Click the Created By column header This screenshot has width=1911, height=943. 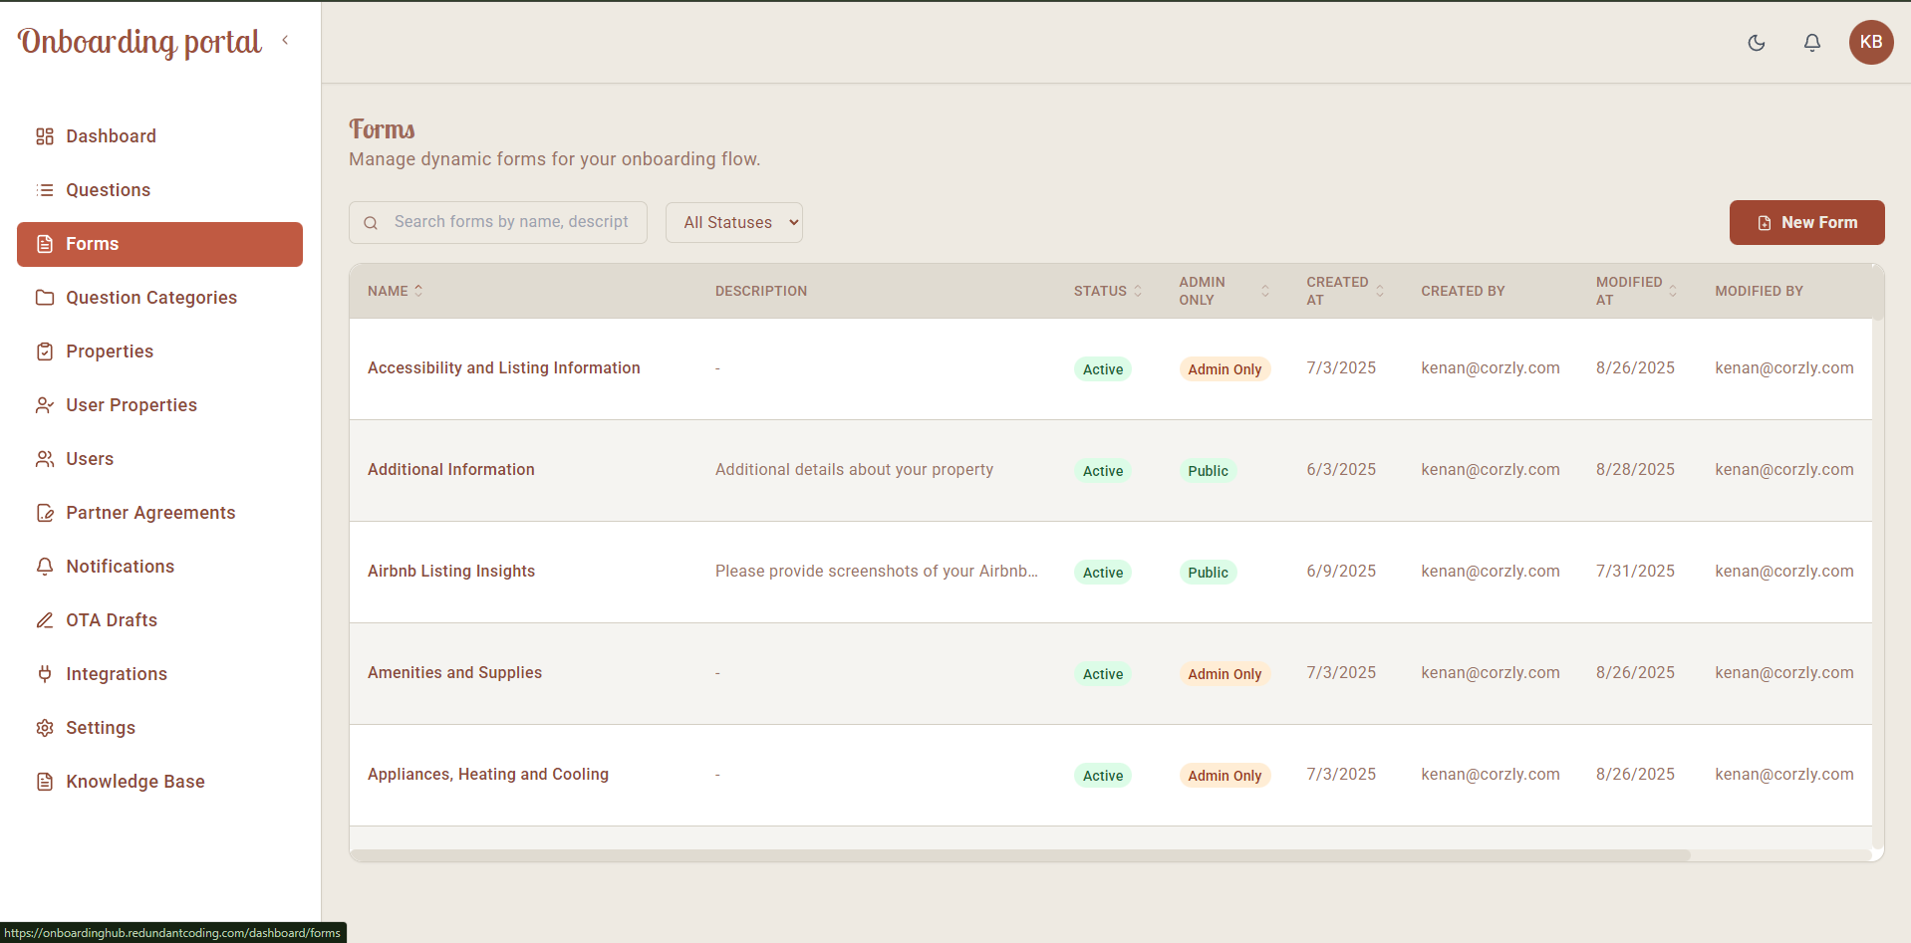click(x=1463, y=291)
